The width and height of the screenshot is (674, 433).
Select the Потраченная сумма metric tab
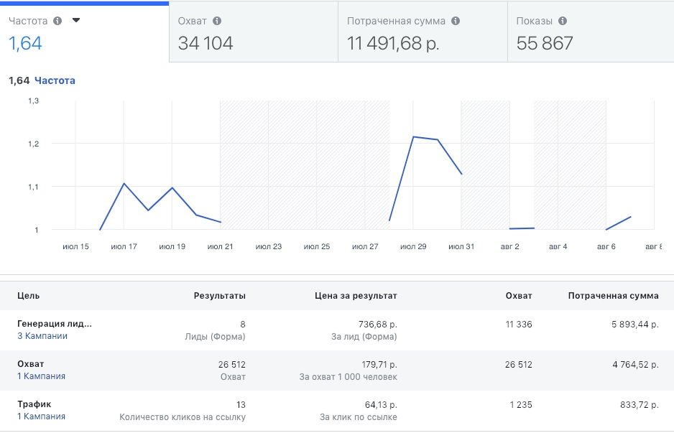point(423,32)
